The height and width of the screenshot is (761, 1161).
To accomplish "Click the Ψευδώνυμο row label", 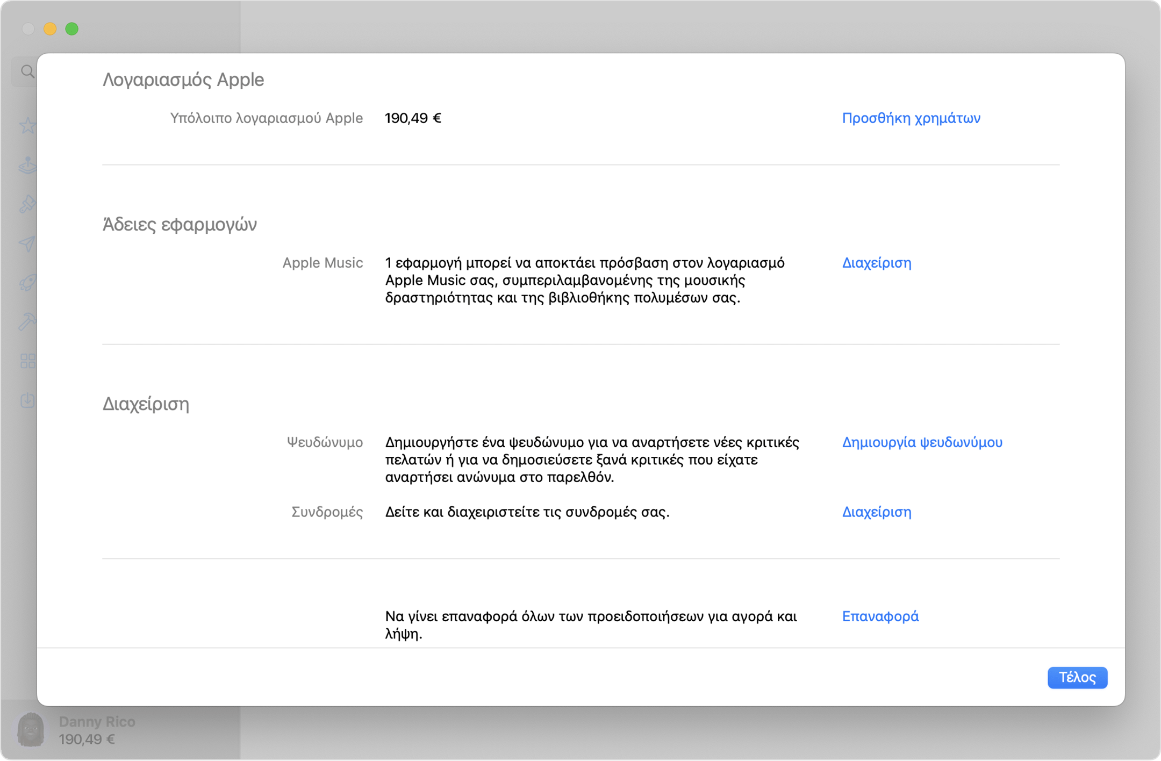I will pos(325,442).
